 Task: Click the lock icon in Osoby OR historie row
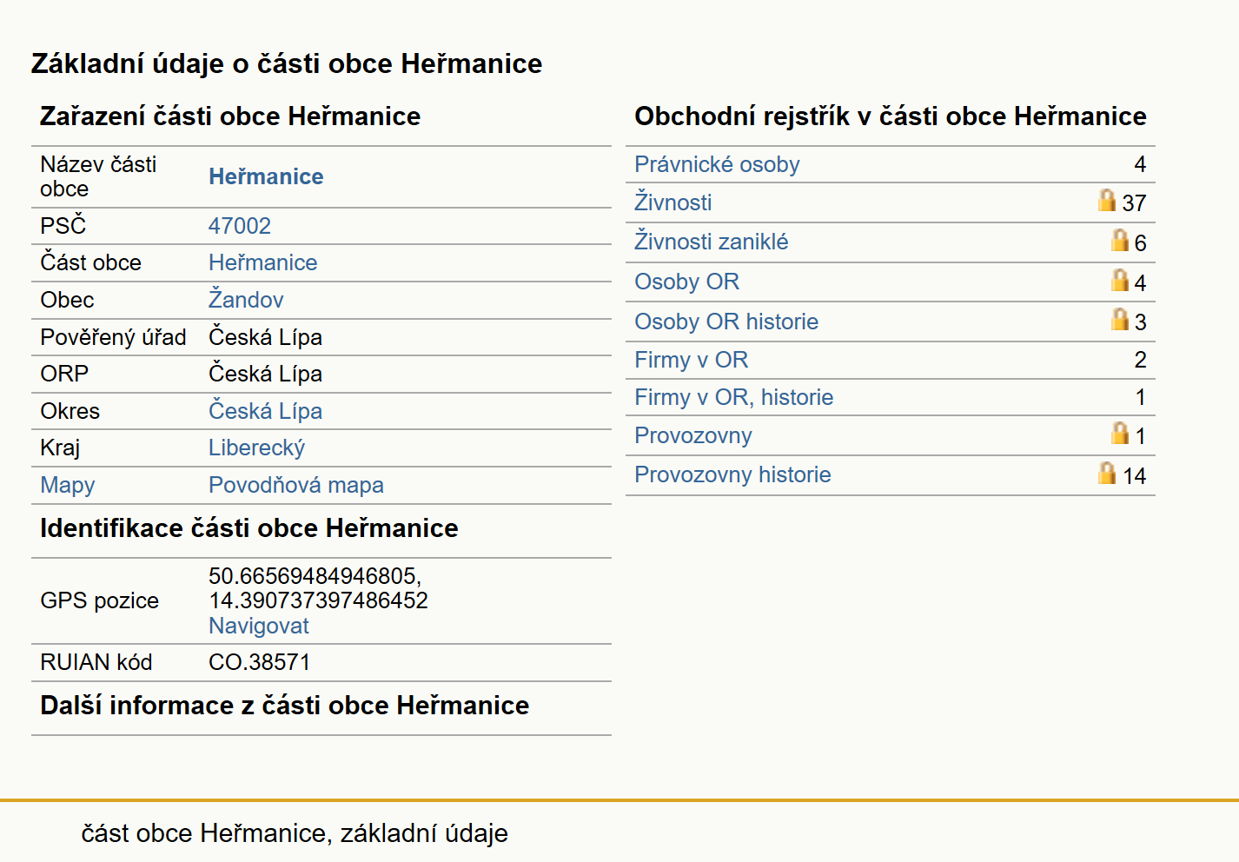click(1120, 320)
